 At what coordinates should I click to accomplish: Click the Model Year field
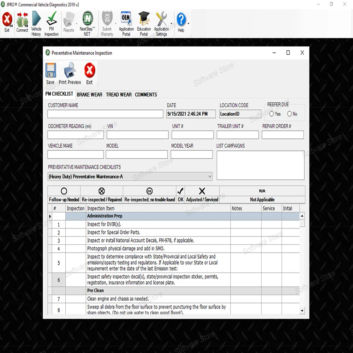point(192,155)
